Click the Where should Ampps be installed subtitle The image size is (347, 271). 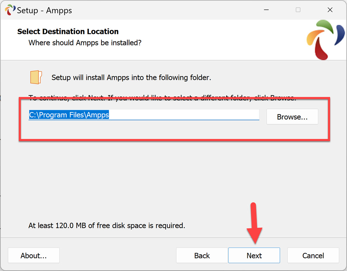point(85,43)
